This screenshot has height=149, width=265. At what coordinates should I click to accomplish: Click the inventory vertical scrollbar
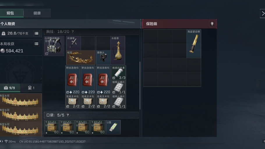pos(140,86)
